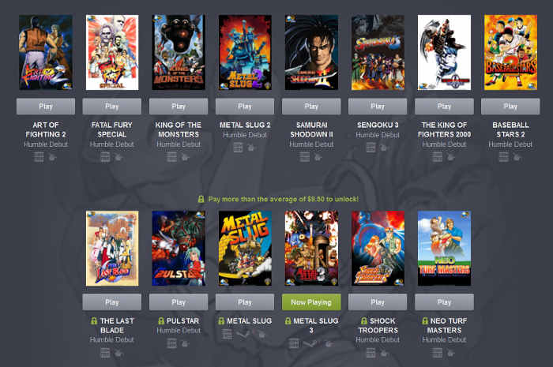The image size is (553, 367).
Task: Click the Neo Turf Masters cover image
Action: (444, 249)
